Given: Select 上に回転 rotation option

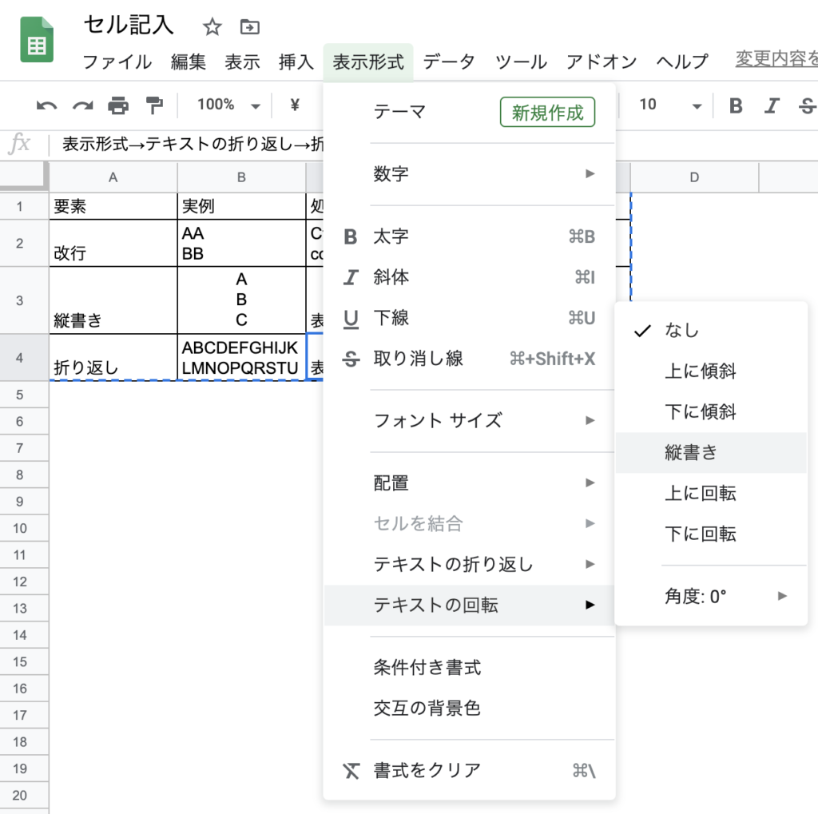Looking at the screenshot, I should click(x=711, y=493).
